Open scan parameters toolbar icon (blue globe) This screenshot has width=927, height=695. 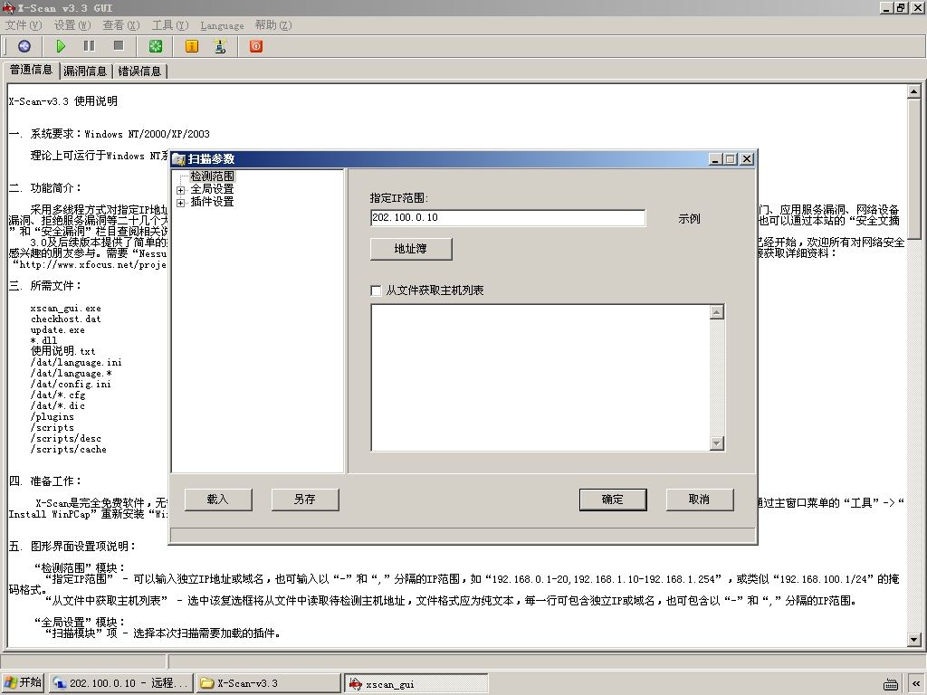pyautogui.click(x=24, y=46)
